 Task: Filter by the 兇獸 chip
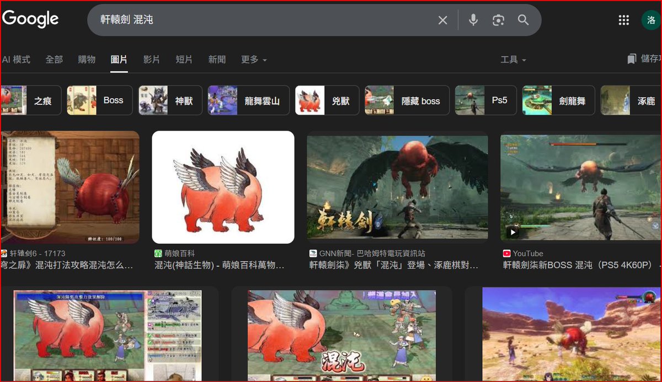pyautogui.click(x=327, y=100)
